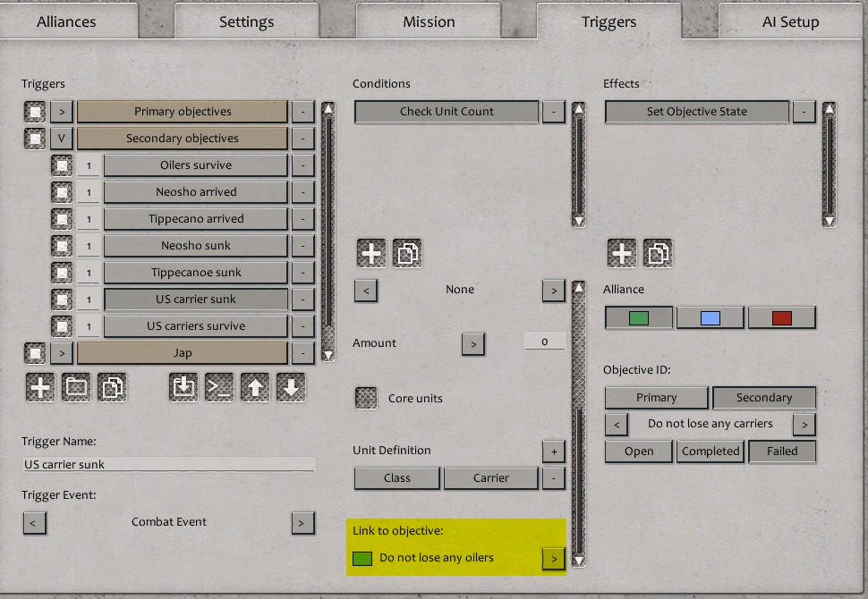
Task: Go to previous option before None
Action: (x=366, y=291)
